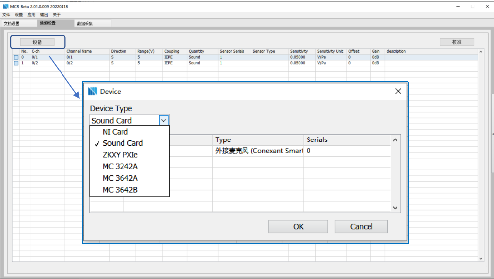The height and width of the screenshot is (279, 494).
Task: Open the 设置 (Settings) menu
Action: click(19, 15)
